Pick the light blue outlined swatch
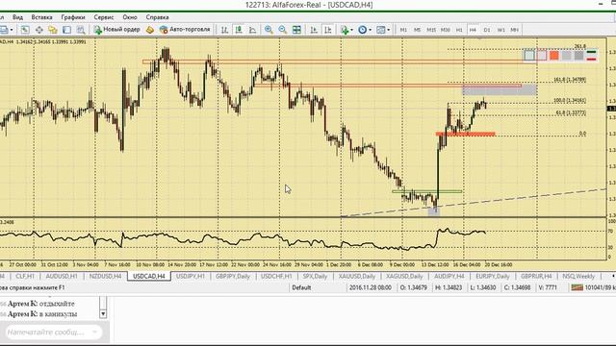The image size is (616, 346). pos(529,56)
